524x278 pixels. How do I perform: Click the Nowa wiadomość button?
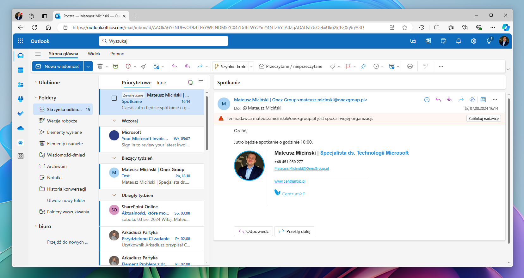pyautogui.click(x=58, y=66)
